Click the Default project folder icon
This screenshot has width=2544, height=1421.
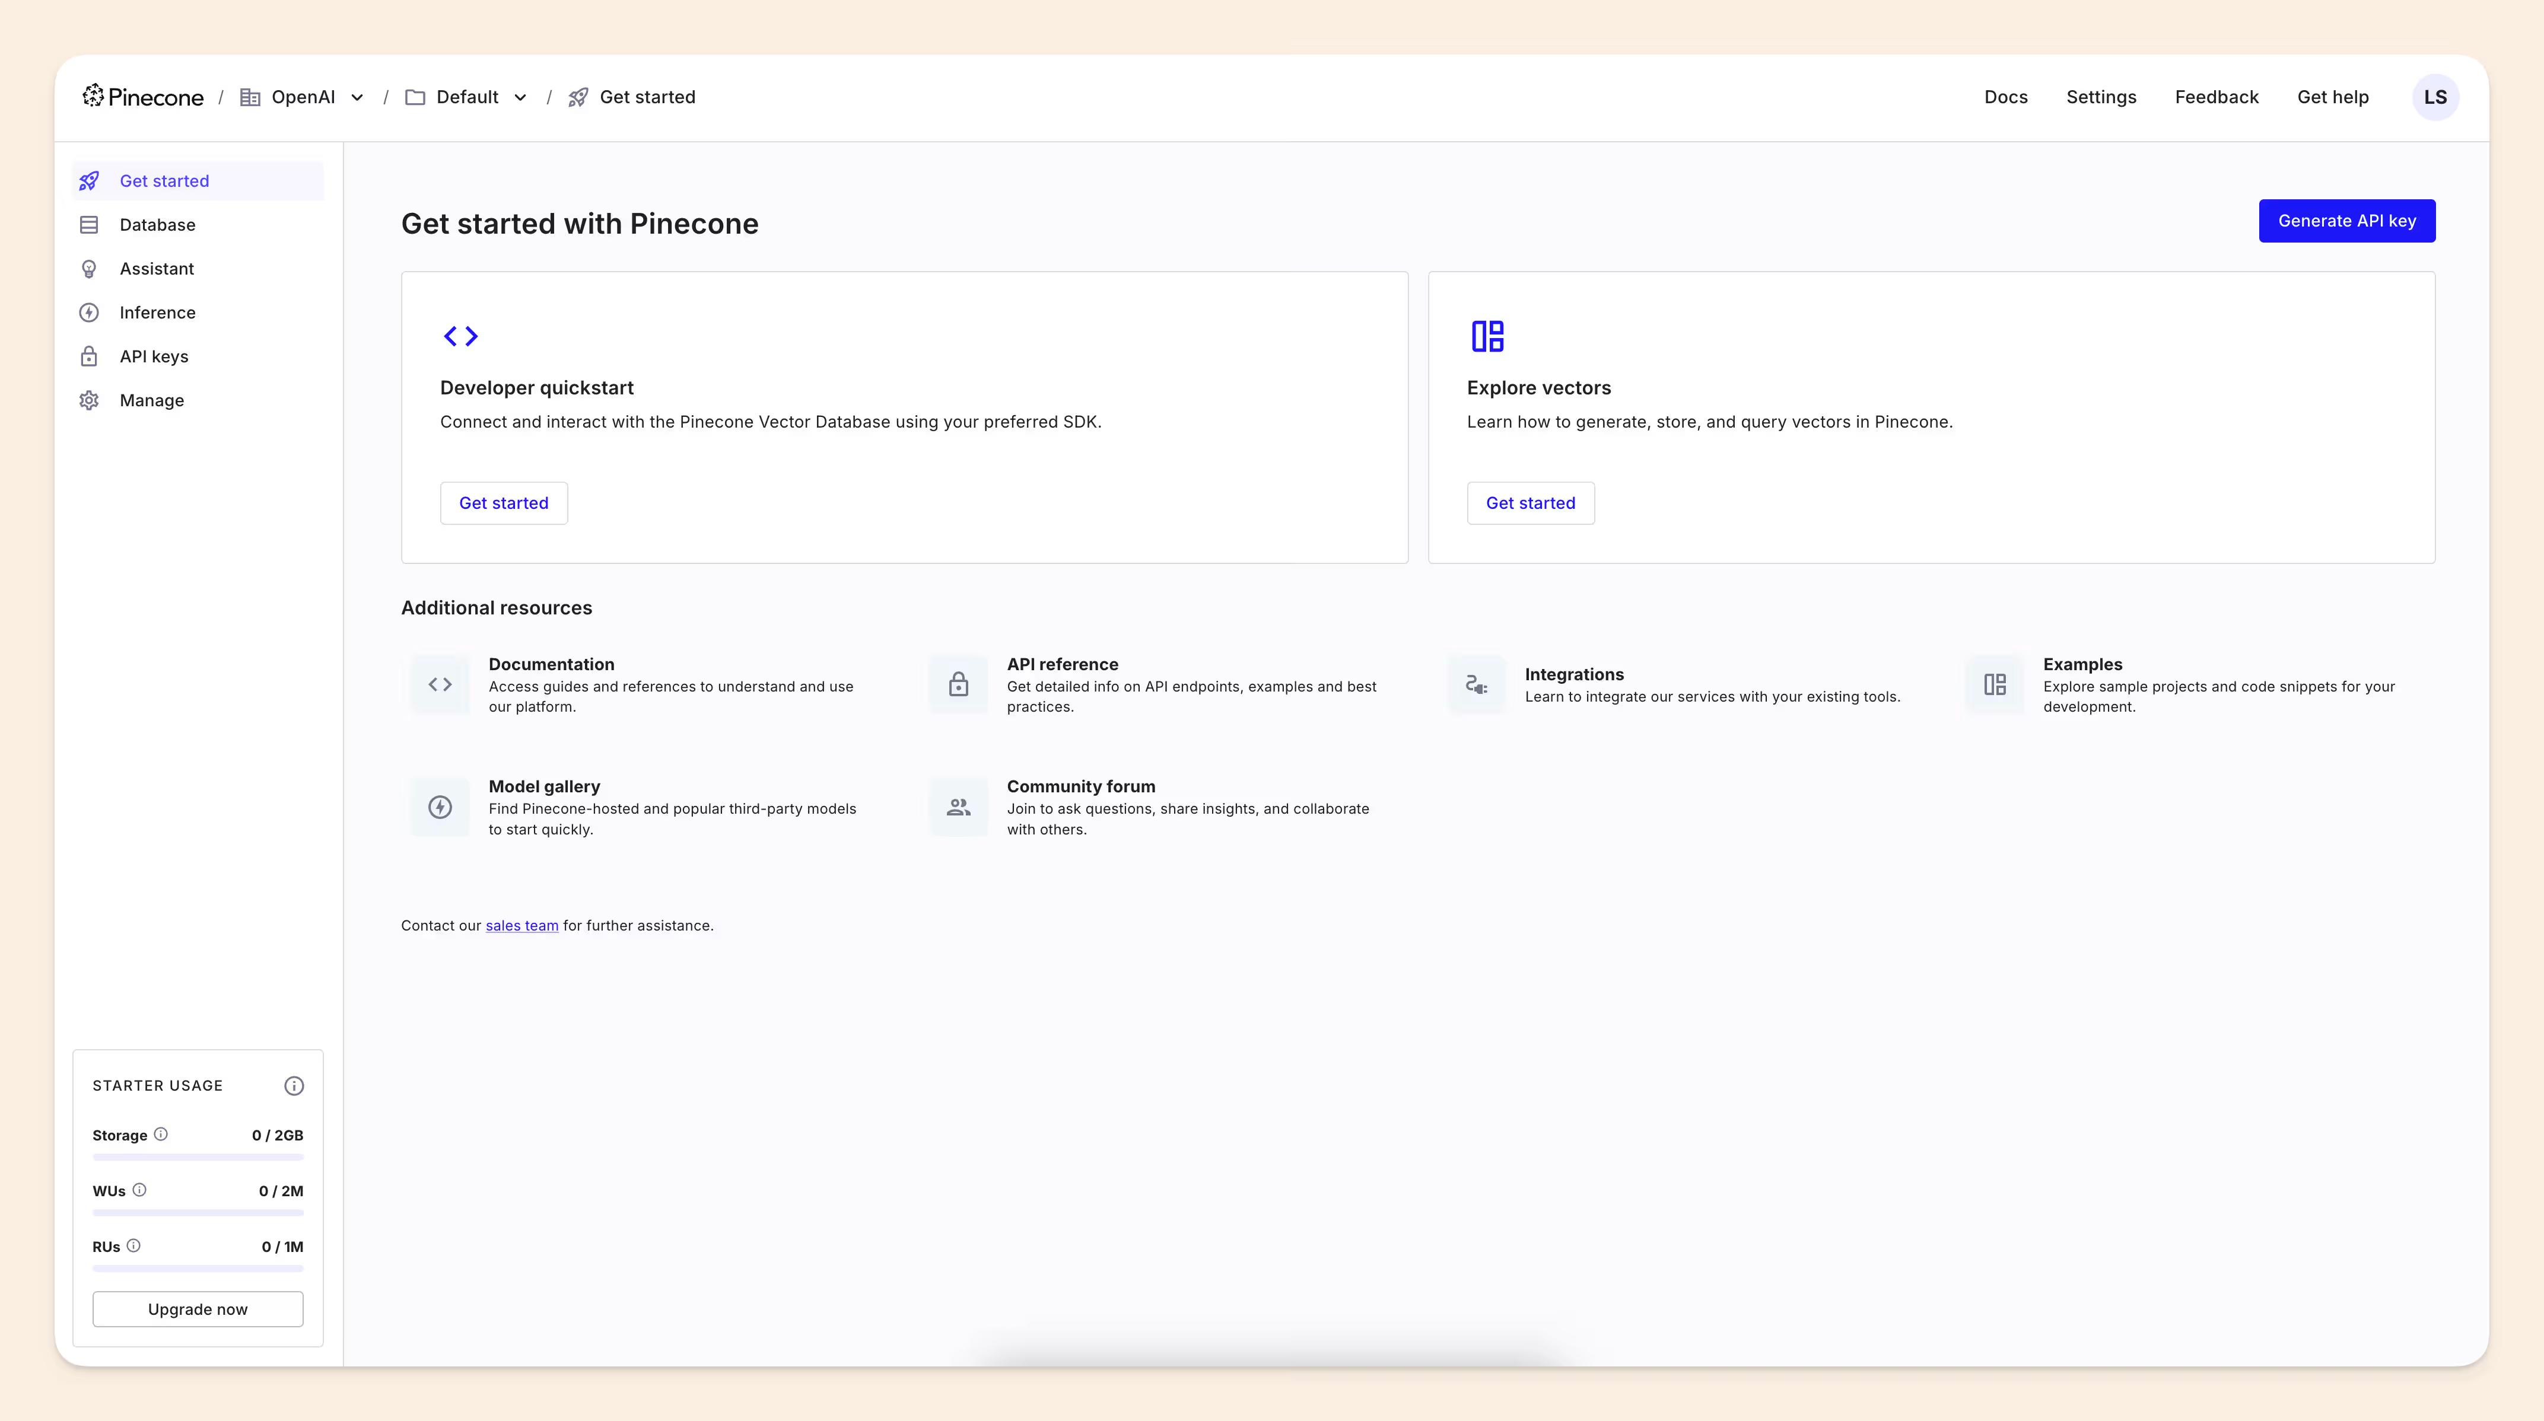point(415,97)
